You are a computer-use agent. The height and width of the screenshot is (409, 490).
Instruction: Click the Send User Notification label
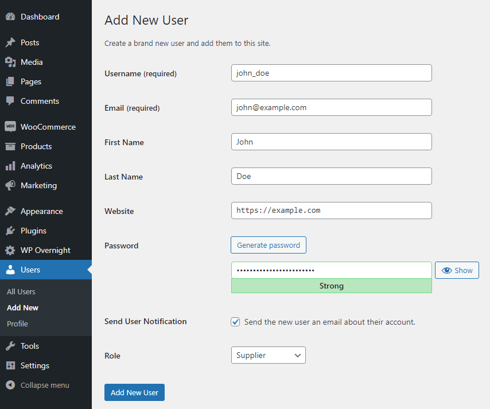pos(146,321)
